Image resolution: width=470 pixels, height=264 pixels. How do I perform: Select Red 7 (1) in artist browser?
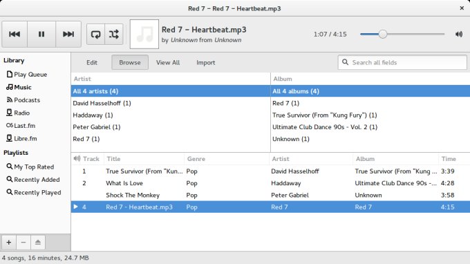point(171,139)
